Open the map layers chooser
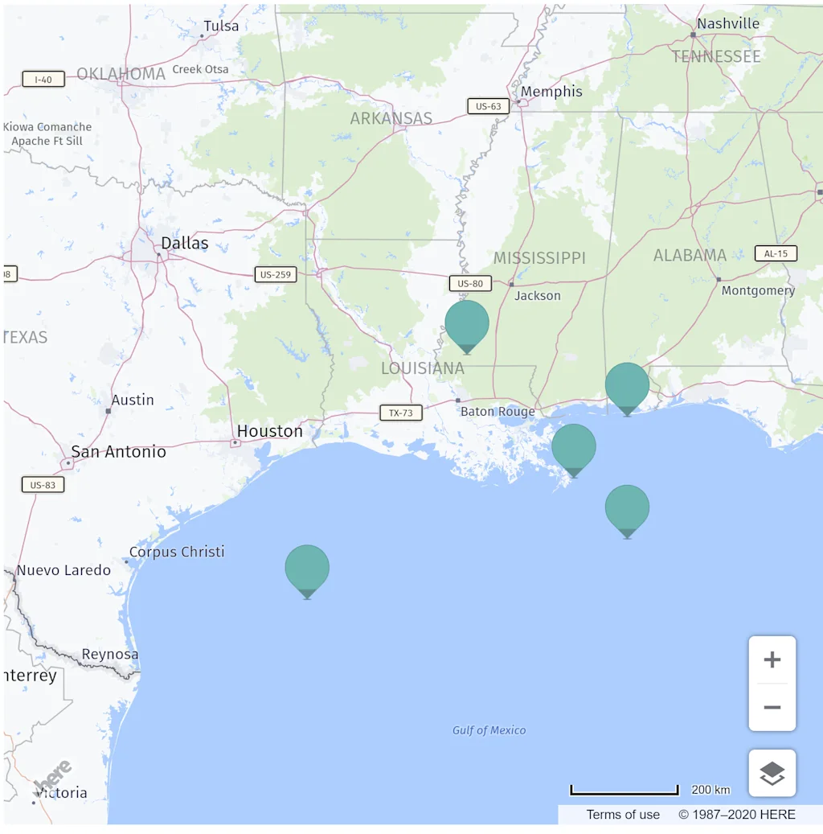823x834 pixels. [x=772, y=774]
